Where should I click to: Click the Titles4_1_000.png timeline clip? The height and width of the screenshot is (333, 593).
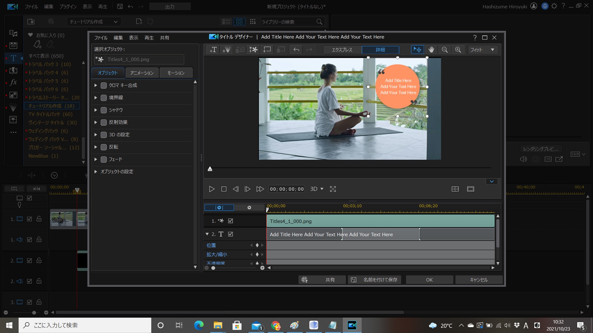tap(380, 221)
